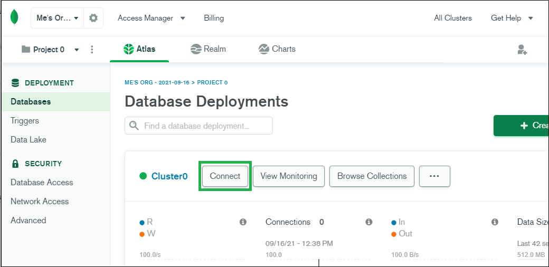
Task: Open the Billing page
Action: (x=214, y=18)
